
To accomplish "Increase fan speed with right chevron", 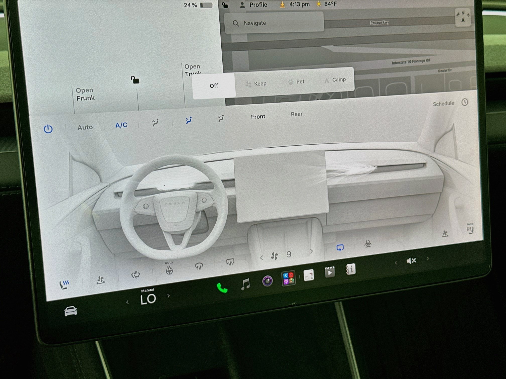I will [x=311, y=251].
